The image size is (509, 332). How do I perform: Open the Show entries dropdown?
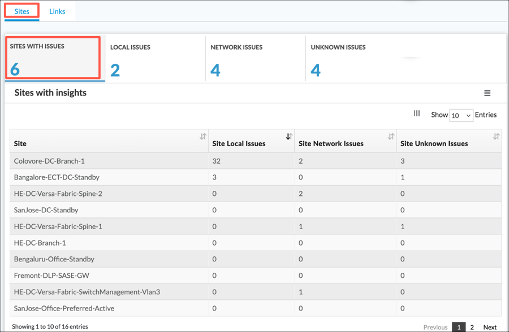coord(461,115)
